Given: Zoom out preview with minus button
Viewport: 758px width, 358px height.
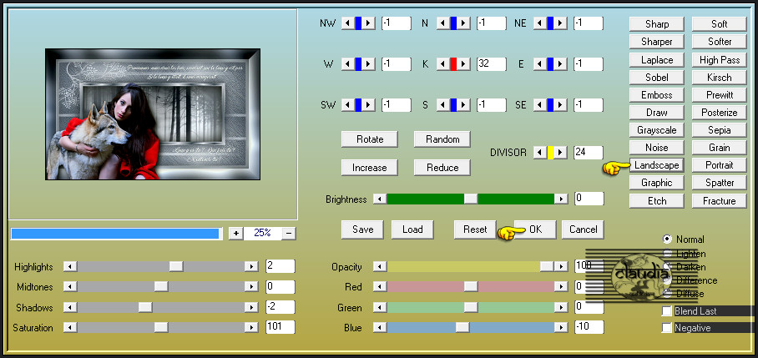Looking at the screenshot, I should [x=289, y=234].
